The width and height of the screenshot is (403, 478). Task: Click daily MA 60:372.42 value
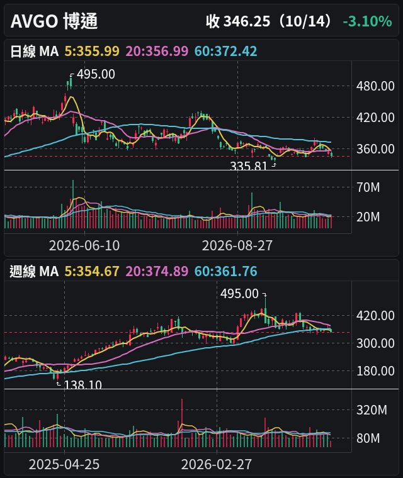(225, 51)
